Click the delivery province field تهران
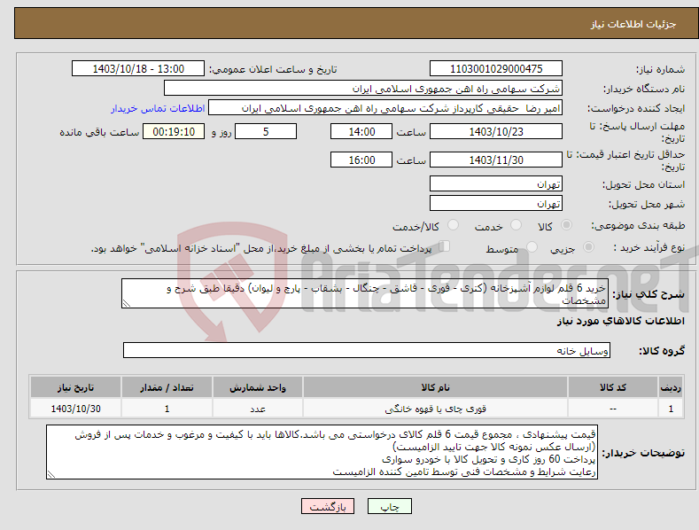This screenshot has height=530, width=699. point(496,183)
